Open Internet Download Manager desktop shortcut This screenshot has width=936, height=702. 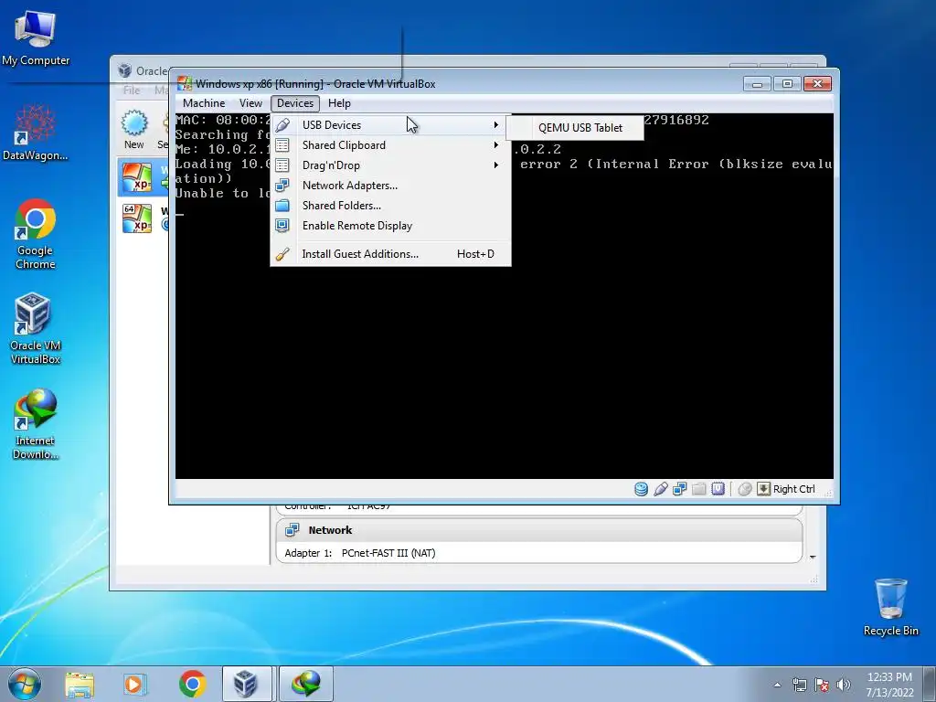click(36, 424)
